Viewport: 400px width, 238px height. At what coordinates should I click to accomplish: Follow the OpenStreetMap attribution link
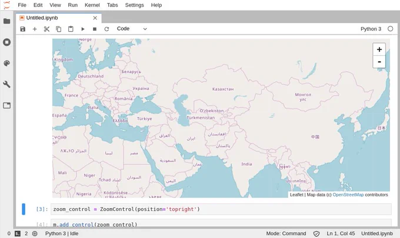click(348, 195)
